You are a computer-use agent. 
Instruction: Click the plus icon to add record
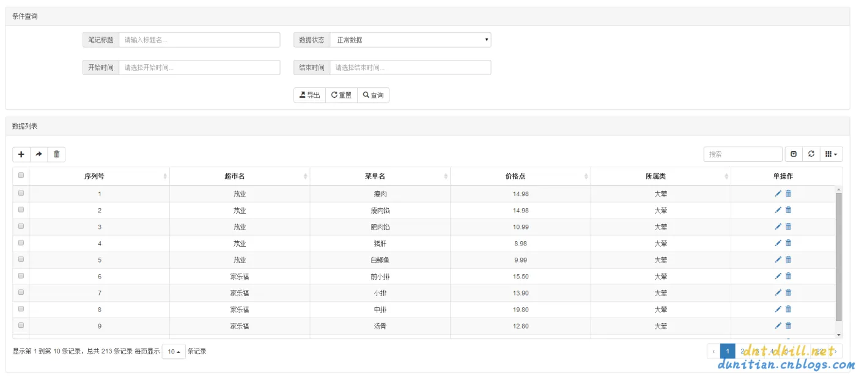coord(21,154)
